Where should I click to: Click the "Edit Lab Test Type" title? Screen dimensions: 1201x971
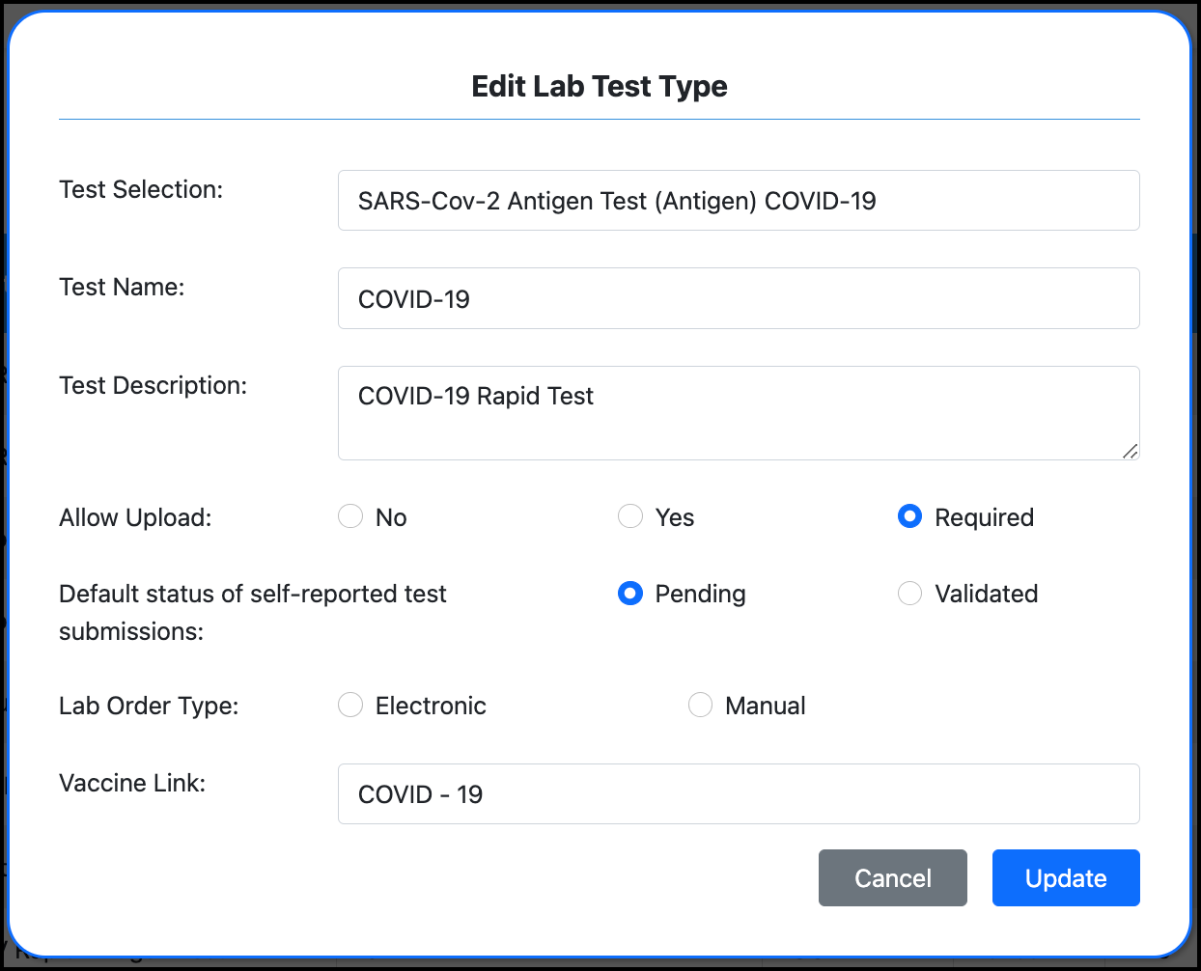[599, 86]
